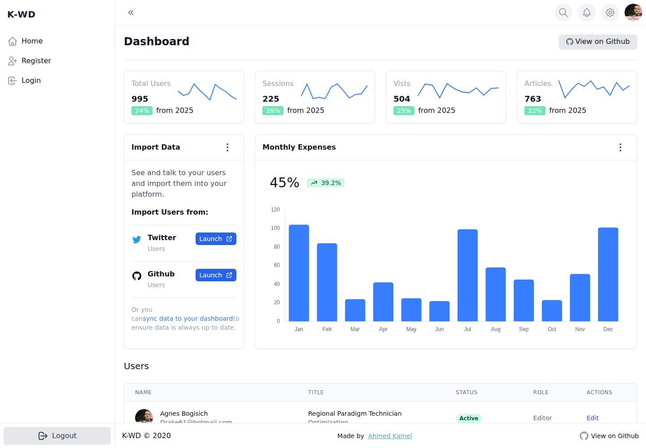646x448 pixels.
Task: Open search from the header magnifier icon
Action: [563, 13]
